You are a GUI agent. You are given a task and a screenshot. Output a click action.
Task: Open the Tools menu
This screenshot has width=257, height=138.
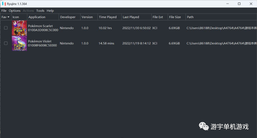pyautogui.click(x=40, y=10)
